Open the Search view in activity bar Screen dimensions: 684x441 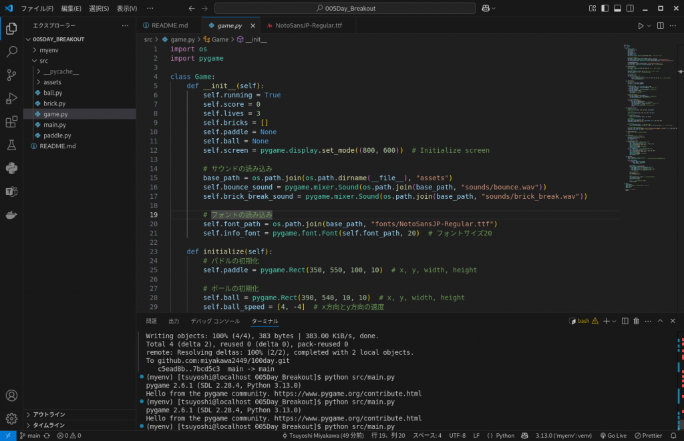pyautogui.click(x=11, y=52)
